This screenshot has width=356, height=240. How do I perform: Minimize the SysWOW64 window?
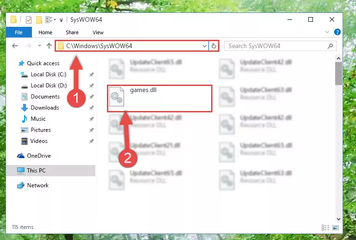click(290, 19)
